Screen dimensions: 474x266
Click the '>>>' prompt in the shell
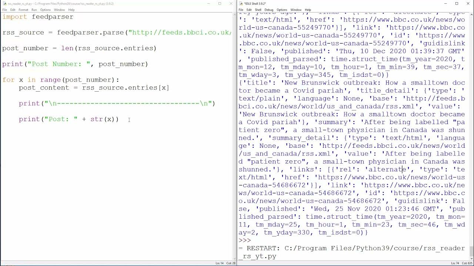pos(245,241)
